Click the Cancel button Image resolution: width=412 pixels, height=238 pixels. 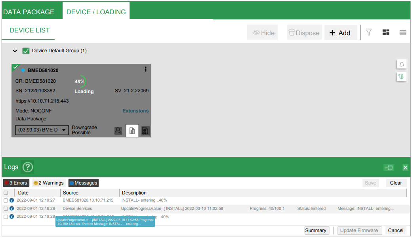[x=396, y=230]
